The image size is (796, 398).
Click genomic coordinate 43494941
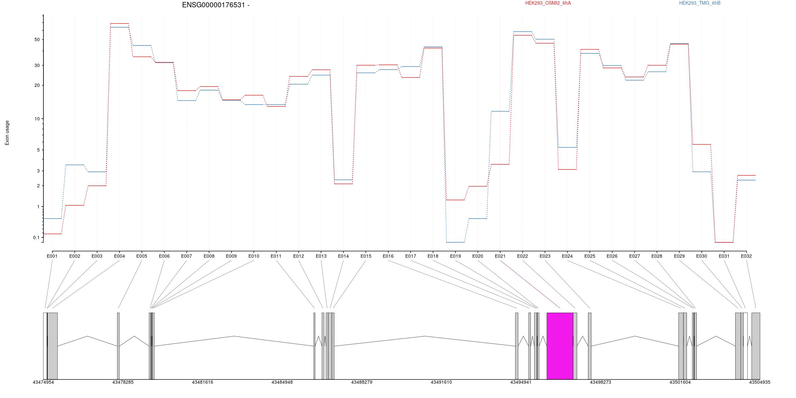[x=521, y=382]
